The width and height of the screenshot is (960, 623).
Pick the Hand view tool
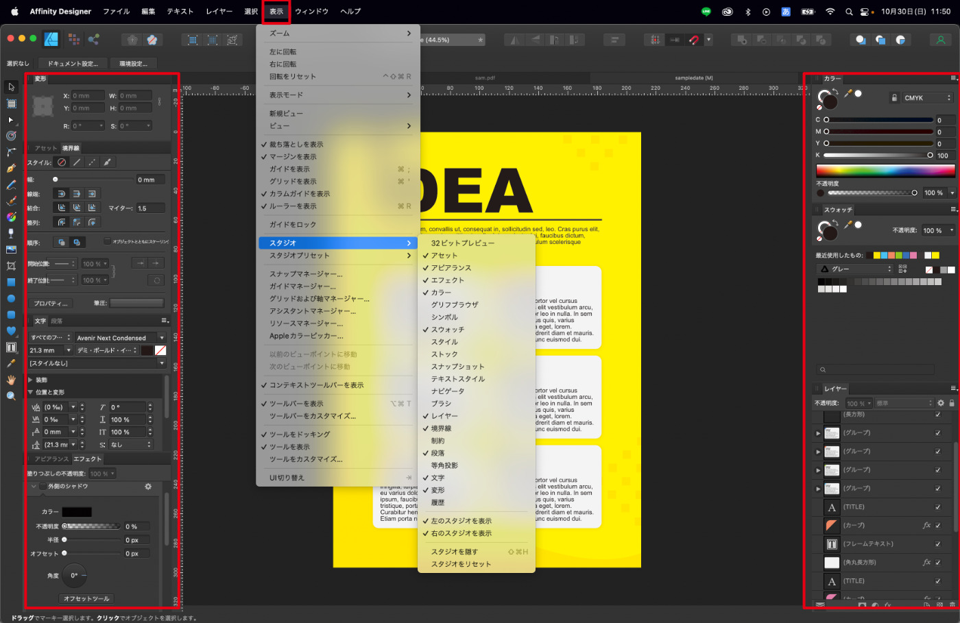pos(11,380)
